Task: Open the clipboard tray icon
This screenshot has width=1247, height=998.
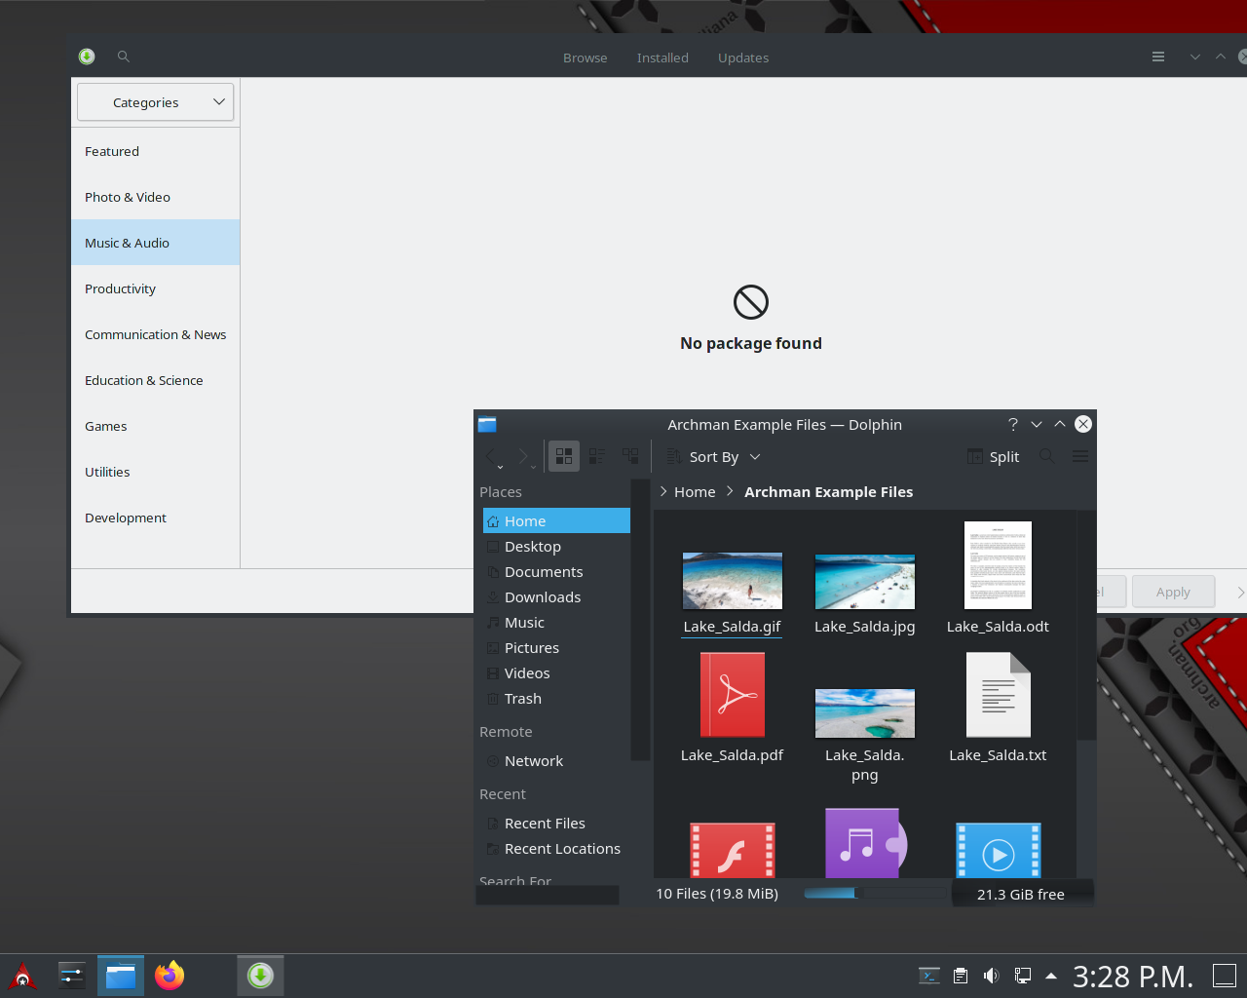Action: (x=961, y=976)
